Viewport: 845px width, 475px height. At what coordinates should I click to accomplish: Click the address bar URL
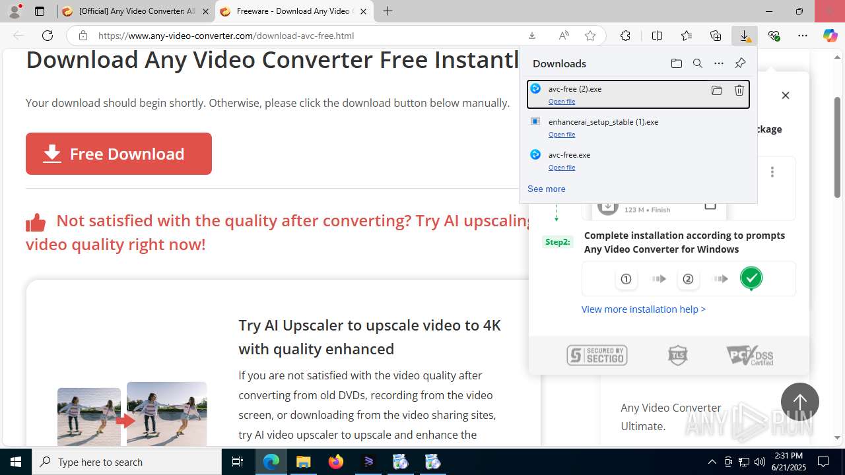(x=226, y=36)
